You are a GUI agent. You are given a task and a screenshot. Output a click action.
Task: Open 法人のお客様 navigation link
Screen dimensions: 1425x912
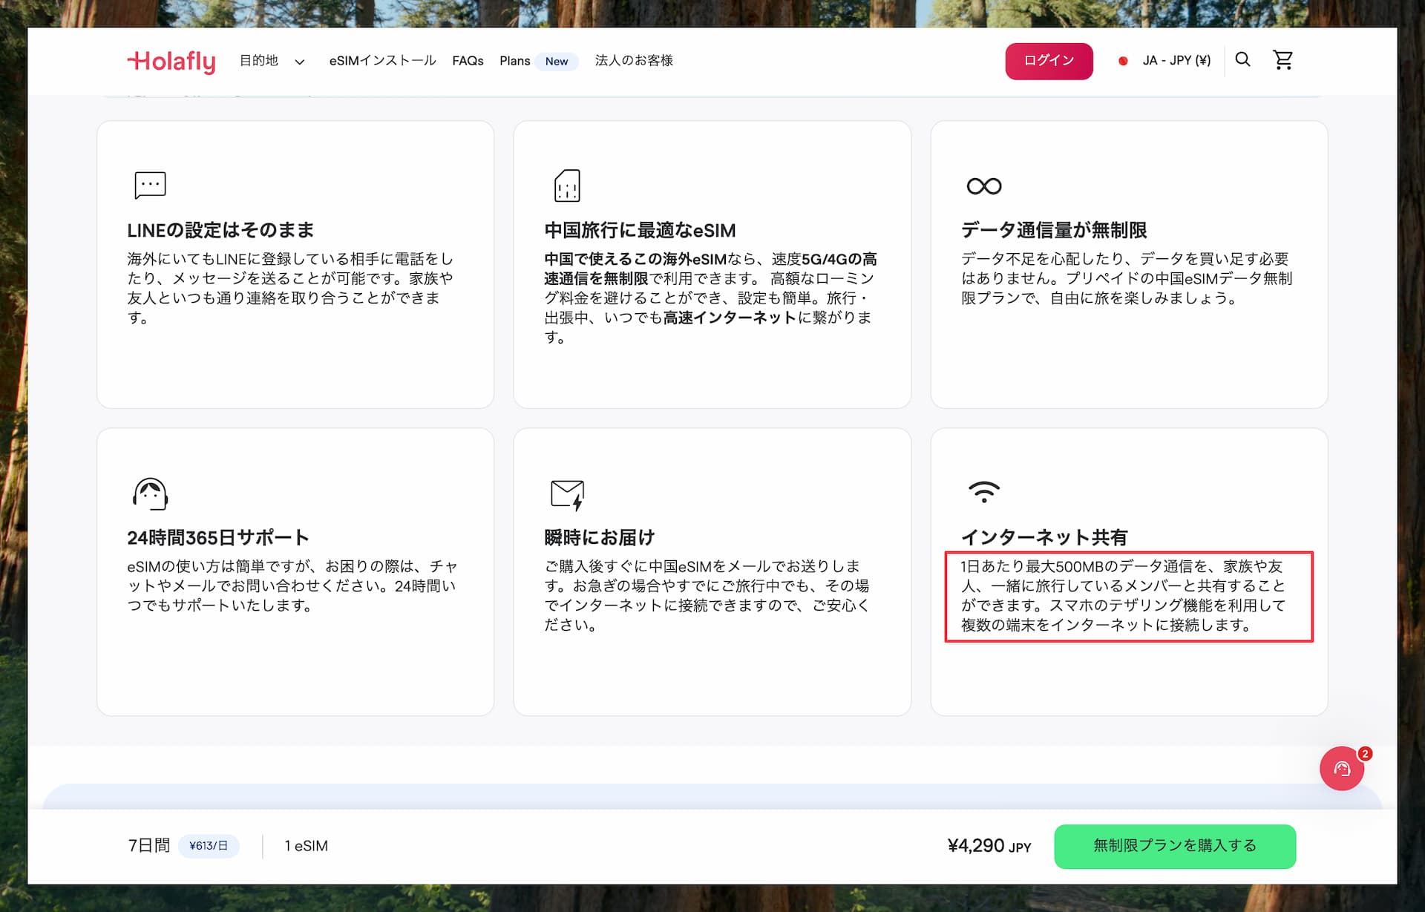634,61
